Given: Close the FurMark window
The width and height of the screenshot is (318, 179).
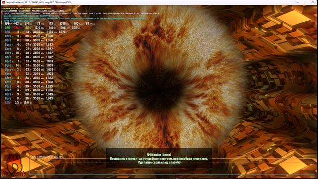Looking at the screenshot, I should pos(313,2).
